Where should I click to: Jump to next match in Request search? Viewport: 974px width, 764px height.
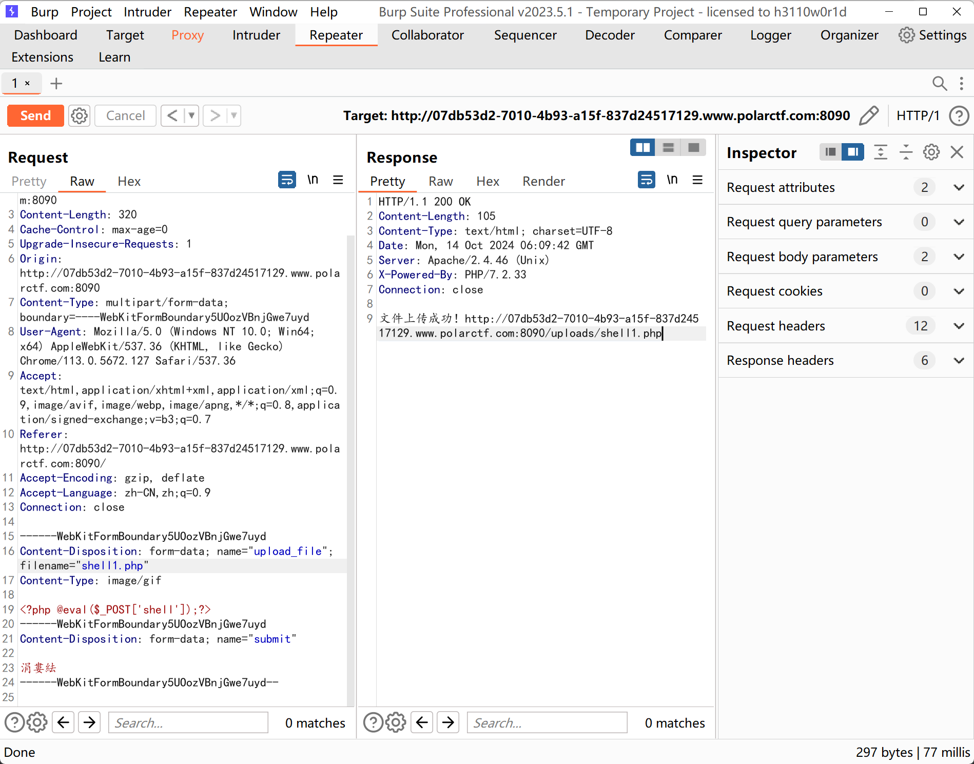click(x=89, y=722)
